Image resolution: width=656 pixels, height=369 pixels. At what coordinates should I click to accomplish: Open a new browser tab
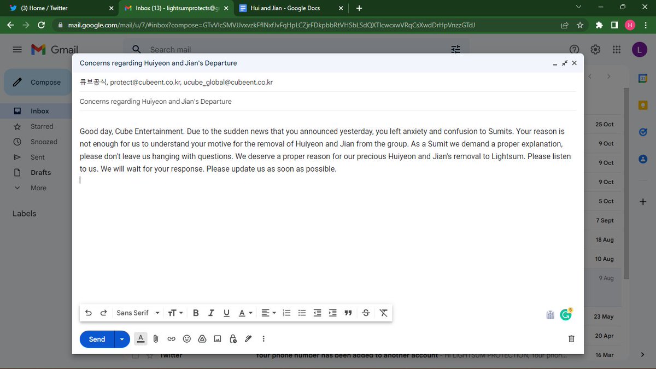[359, 8]
